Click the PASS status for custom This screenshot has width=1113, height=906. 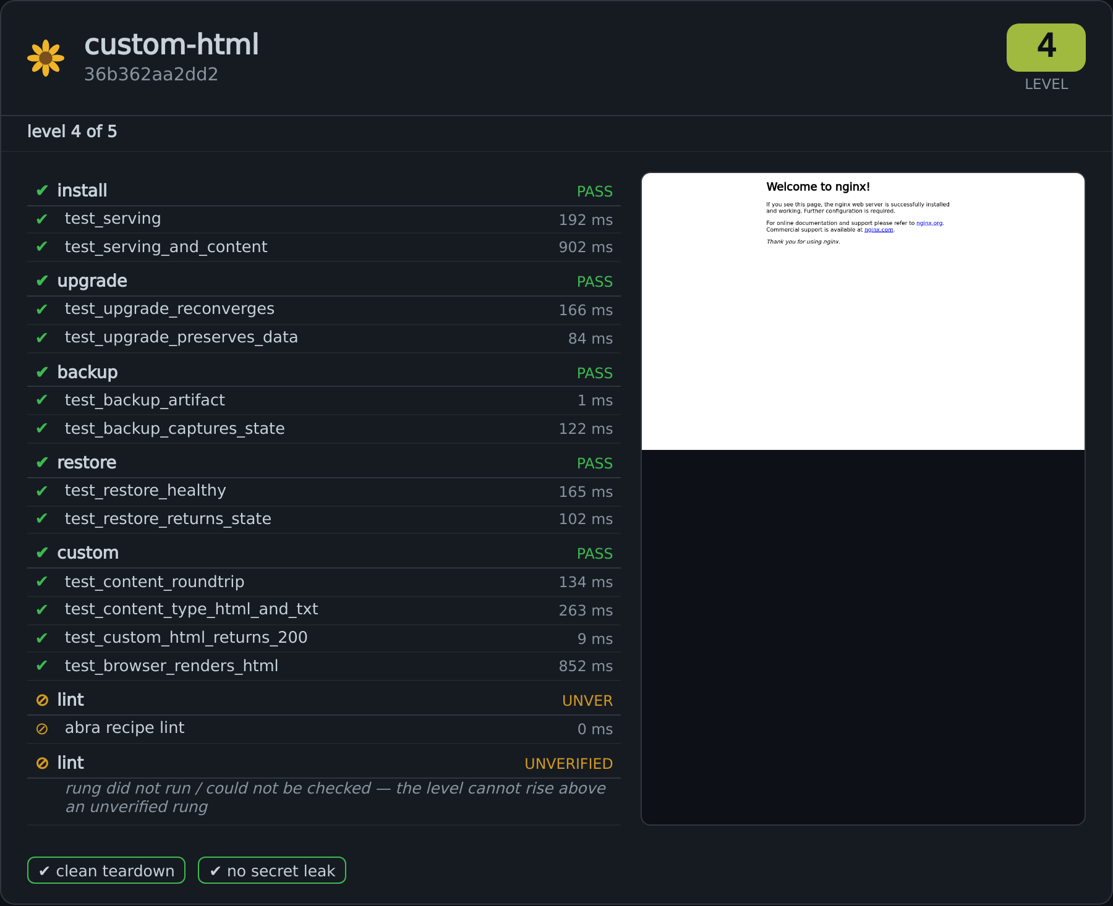594,554
